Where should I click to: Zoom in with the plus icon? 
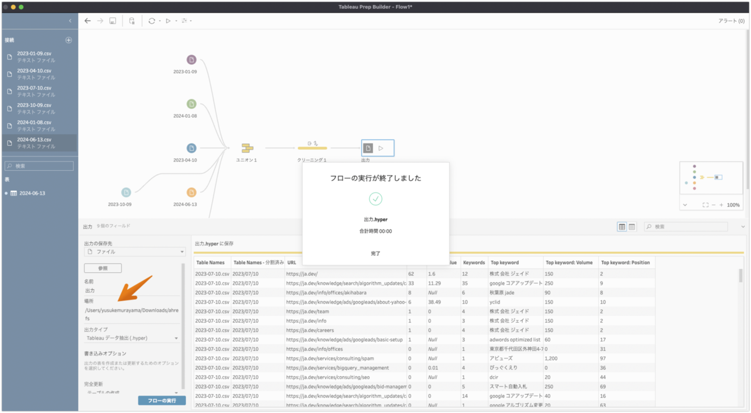[722, 205]
